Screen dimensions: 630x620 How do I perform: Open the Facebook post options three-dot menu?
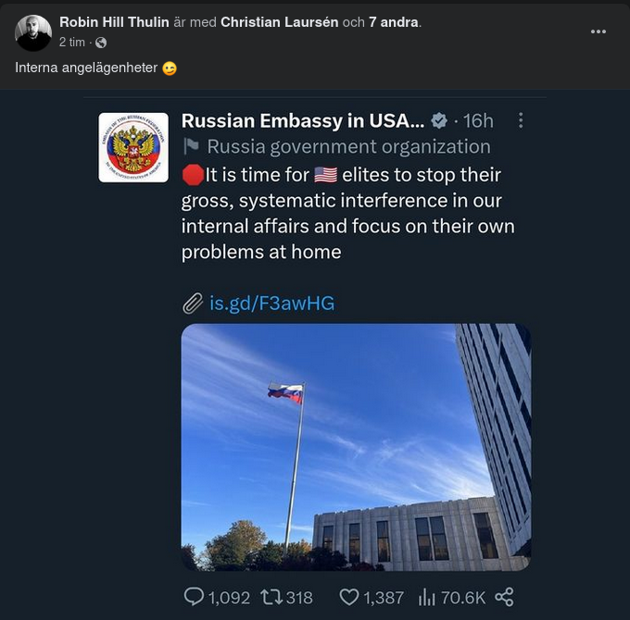coord(598,31)
